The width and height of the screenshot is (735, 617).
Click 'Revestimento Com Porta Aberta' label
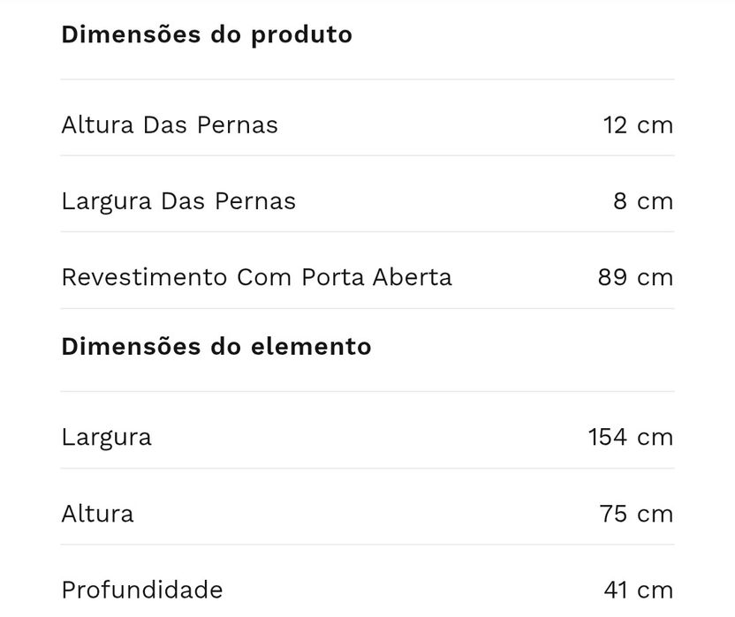point(257,277)
